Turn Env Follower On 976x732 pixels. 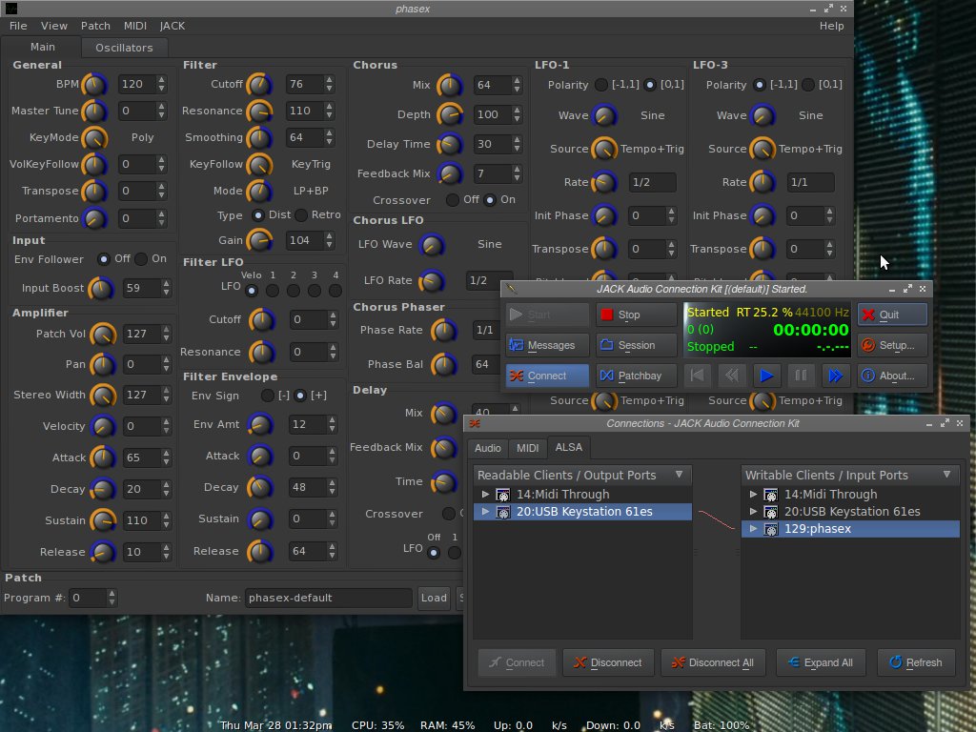tap(141, 259)
